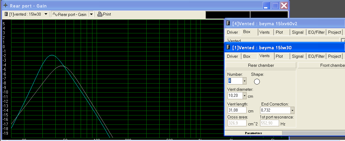Click title bar icon of [1]Vented window
This screenshot has width=345, height=141.
tap(228, 48)
